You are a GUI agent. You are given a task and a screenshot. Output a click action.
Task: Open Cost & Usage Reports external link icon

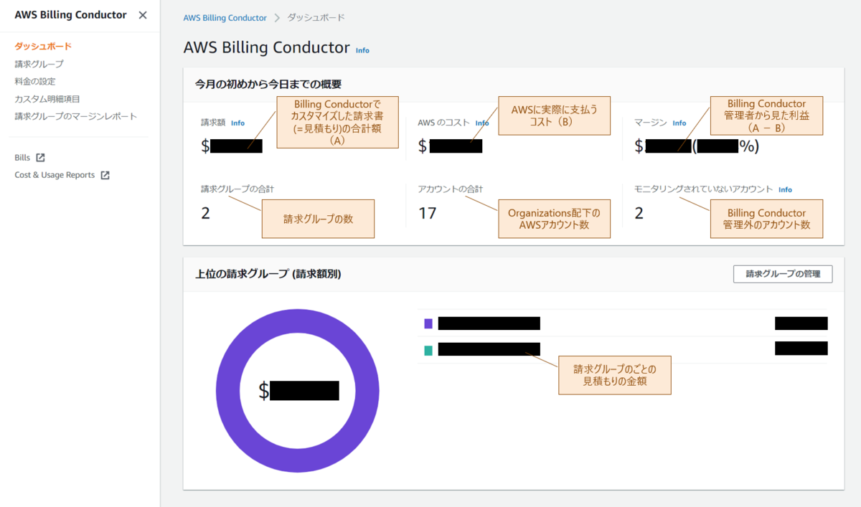point(106,174)
